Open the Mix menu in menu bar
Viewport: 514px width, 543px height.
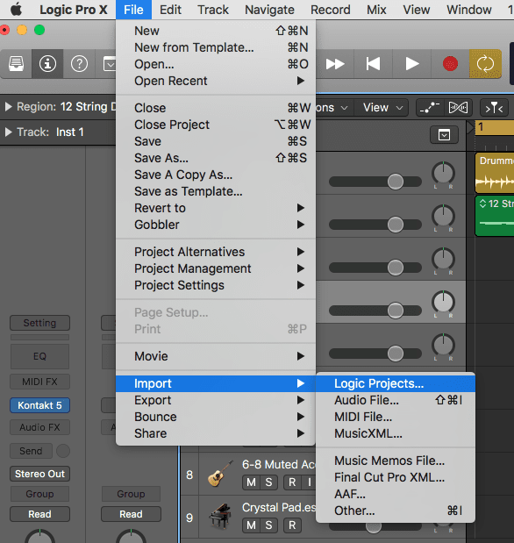coord(376,10)
